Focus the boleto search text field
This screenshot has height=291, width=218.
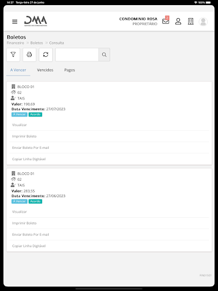click(77, 55)
